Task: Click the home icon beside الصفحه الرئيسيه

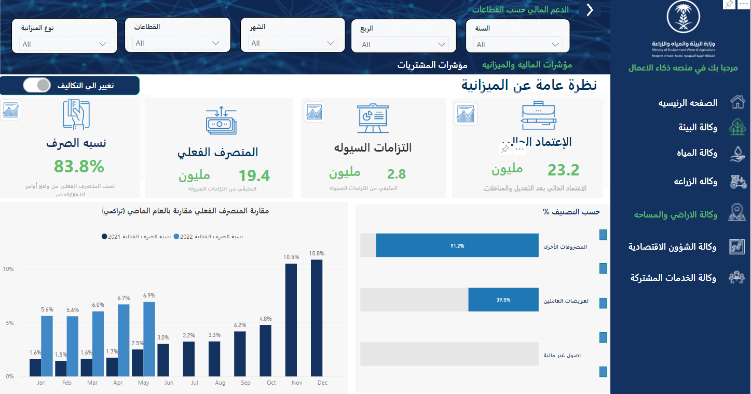Action: point(738,102)
